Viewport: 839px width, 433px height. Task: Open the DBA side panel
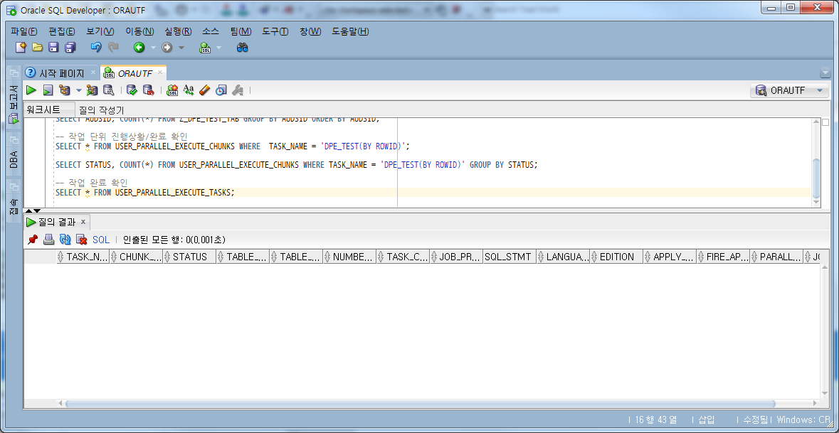pos(14,154)
